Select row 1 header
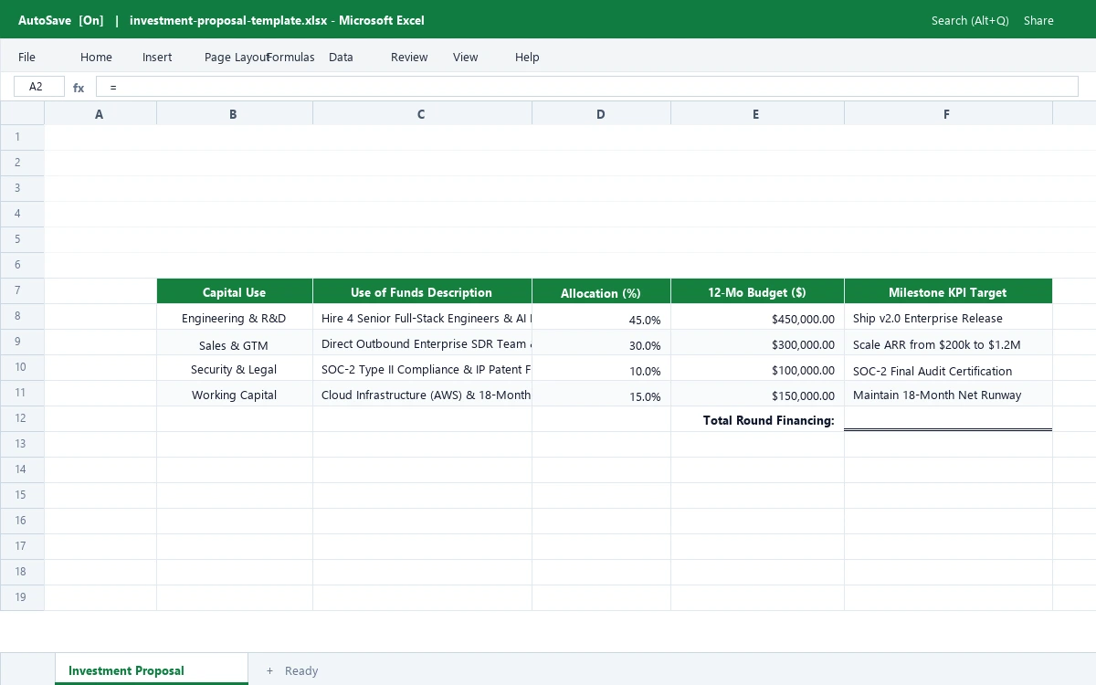The height and width of the screenshot is (685, 1096). point(22,137)
